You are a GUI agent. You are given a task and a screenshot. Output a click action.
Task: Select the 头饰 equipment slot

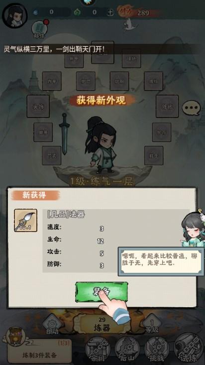pyautogui.click(x=38, y=106)
